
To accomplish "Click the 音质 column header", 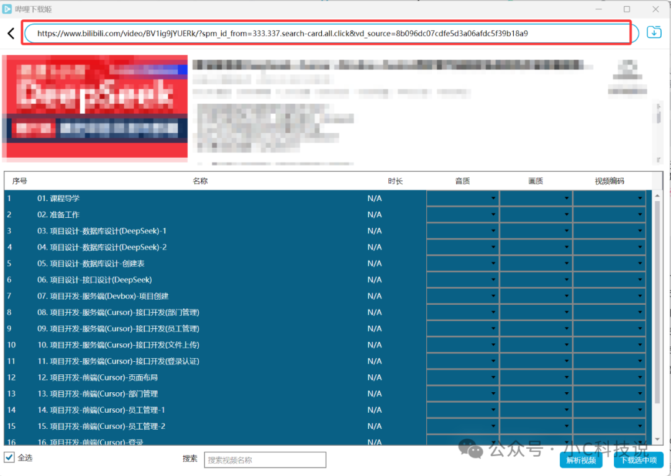I will click(x=463, y=181).
